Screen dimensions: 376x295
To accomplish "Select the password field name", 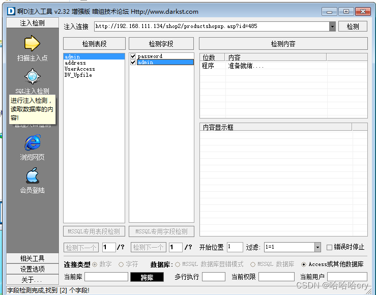I will click(150, 56).
